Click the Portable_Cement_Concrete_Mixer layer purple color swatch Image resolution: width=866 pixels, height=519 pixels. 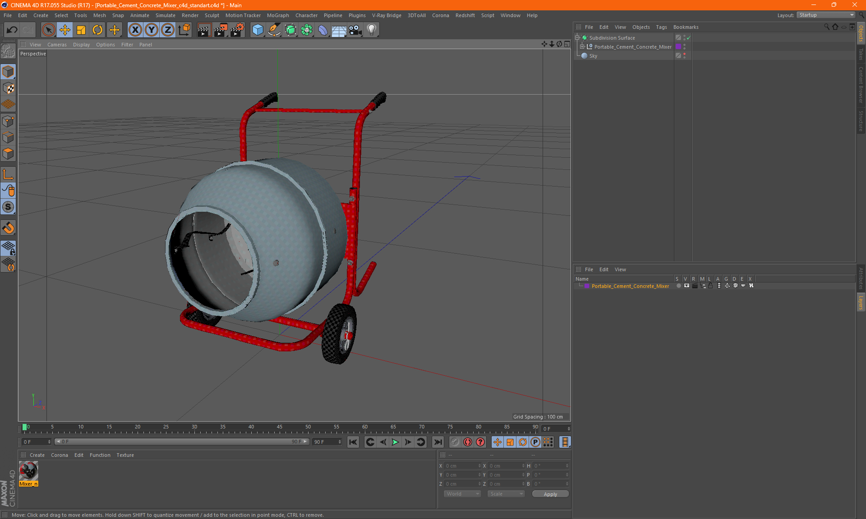click(x=587, y=286)
